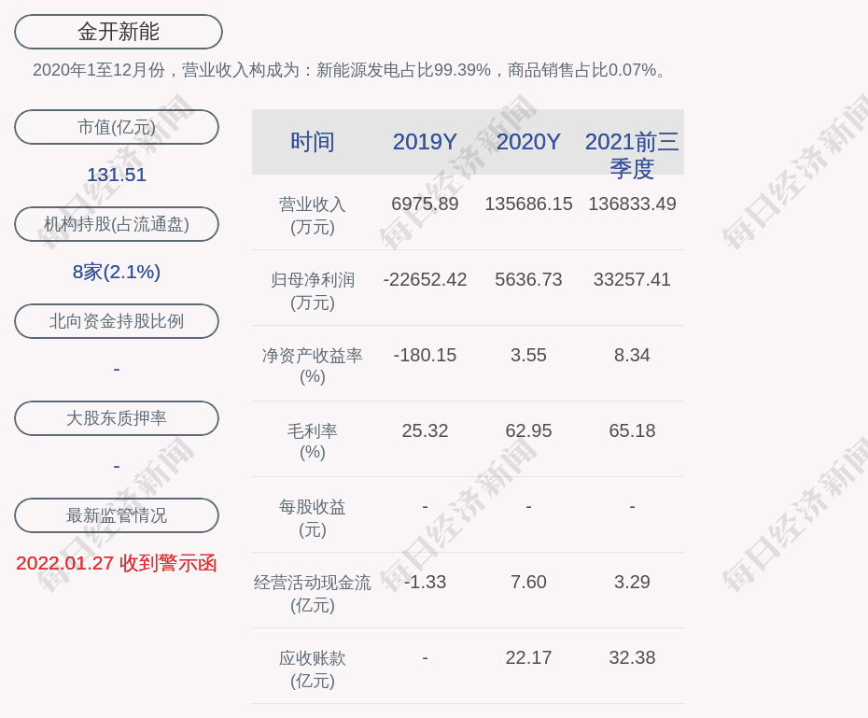Click the 金开新能 company name pill

click(x=119, y=32)
